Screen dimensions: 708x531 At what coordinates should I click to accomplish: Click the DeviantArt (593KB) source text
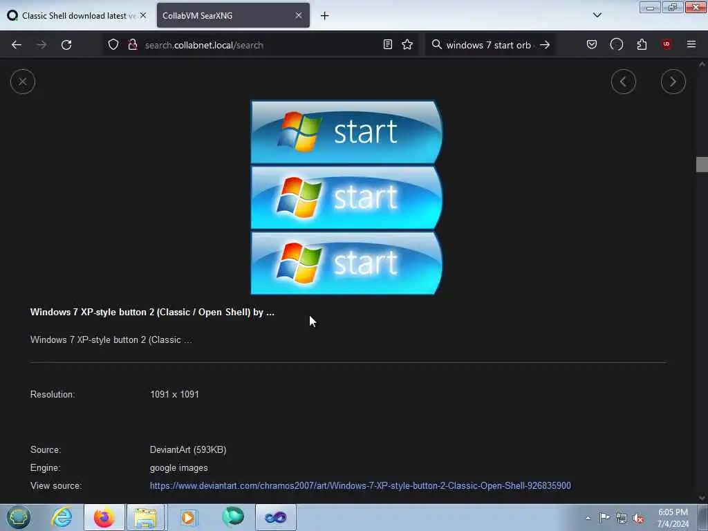188,449
